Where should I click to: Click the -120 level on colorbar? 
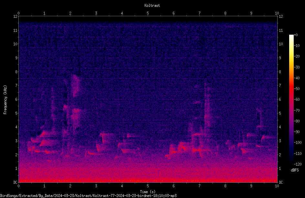(298, 164)
